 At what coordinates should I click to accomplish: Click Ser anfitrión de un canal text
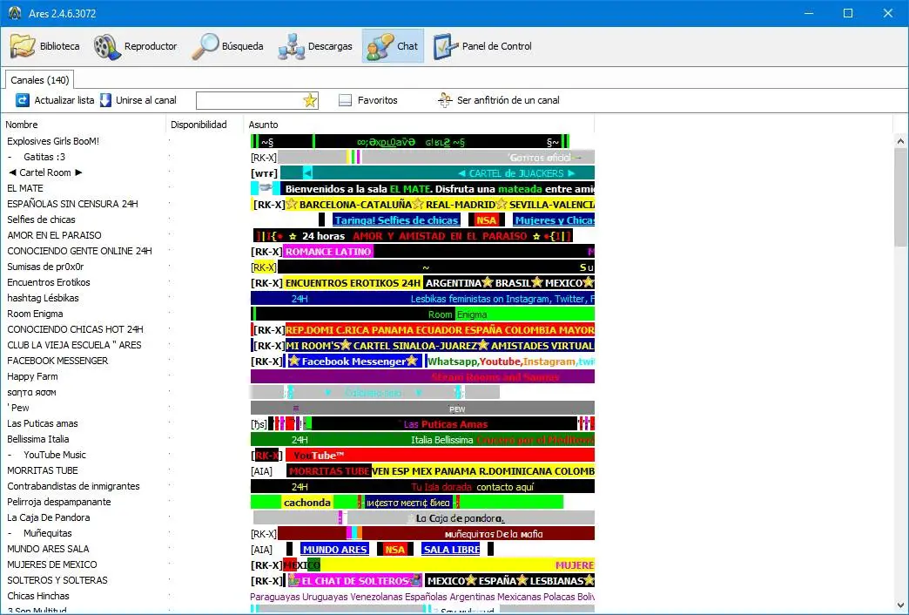pyautogui.click(x=508, y=100)
